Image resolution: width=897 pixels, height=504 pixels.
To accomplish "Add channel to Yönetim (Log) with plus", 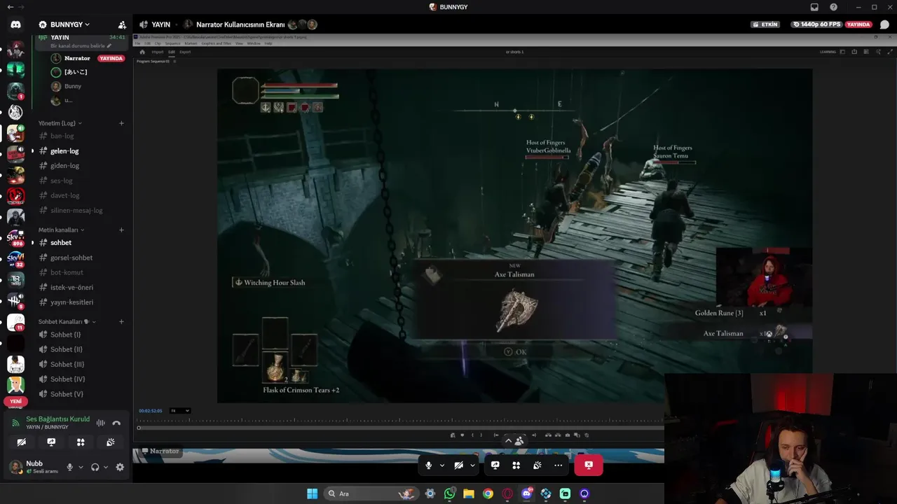I will point(121,123).
